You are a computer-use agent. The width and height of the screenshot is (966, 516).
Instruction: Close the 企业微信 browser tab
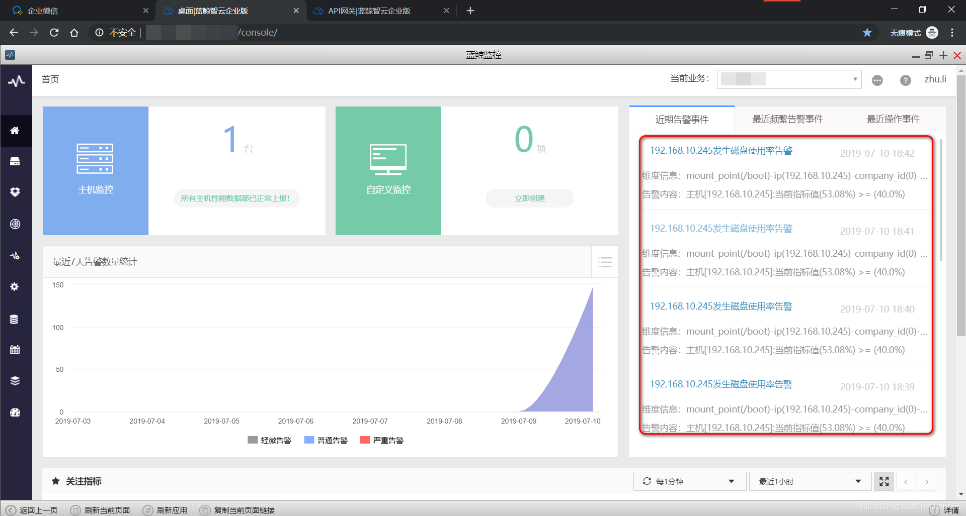point(145,11)
